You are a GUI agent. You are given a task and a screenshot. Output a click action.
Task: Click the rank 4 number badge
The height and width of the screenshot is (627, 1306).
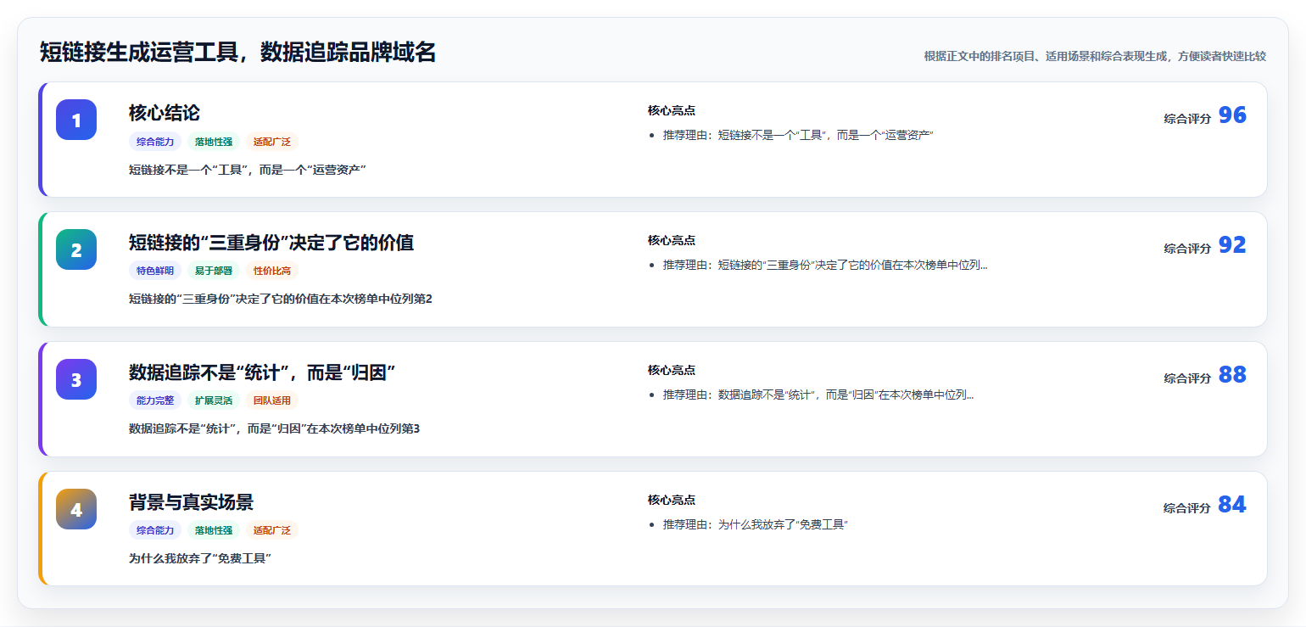pos(76,509)
